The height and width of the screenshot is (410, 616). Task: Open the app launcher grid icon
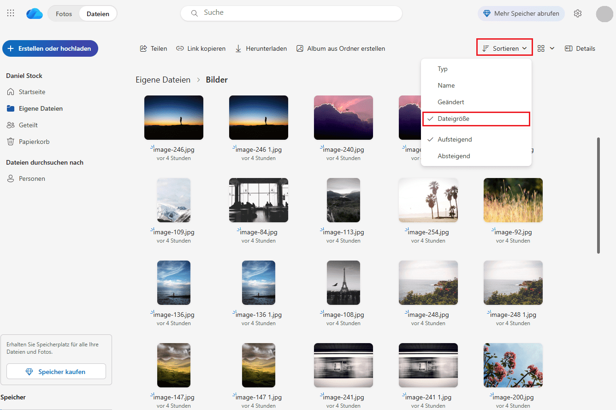(11, 13)
